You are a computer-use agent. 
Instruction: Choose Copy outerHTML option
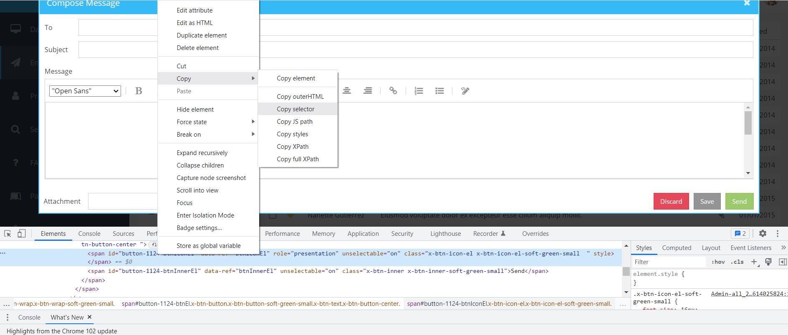point(298,97)
